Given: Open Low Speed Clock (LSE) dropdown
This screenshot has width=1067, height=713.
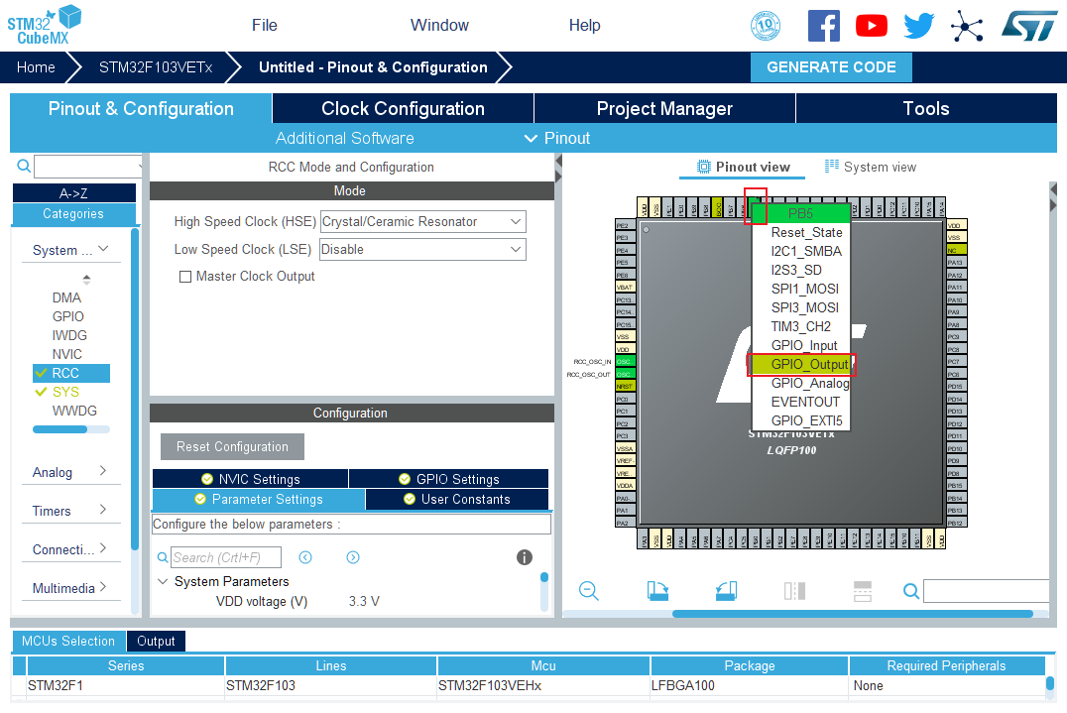Looking at the screenshot, I should coord(422,250).
